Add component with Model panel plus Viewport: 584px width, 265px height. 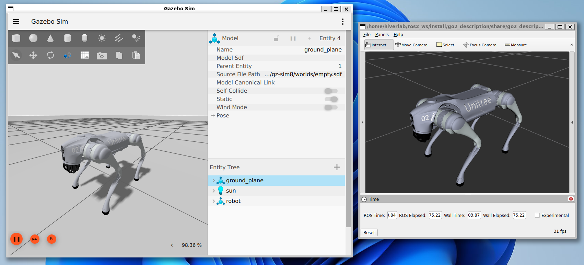(x=309, y=38)
